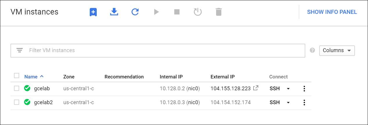Click the Reset power icon
368x125 pixels.
(198, 12)
